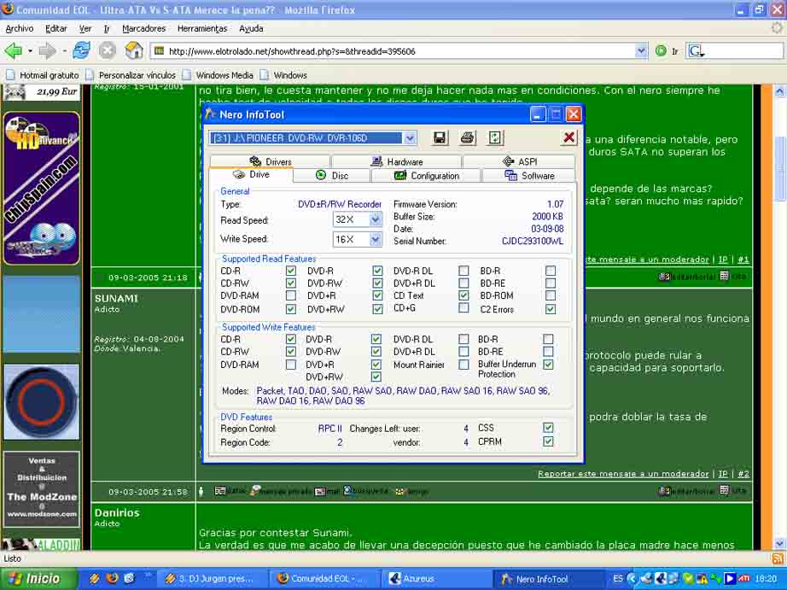The image size is (787, 590).
Task: Toggle the Mount Rainier write checkbox
Action: pos(463,365)
